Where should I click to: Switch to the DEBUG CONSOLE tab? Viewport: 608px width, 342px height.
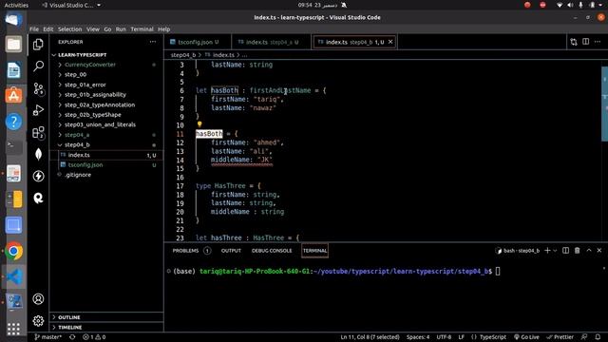tap(272, 251)
